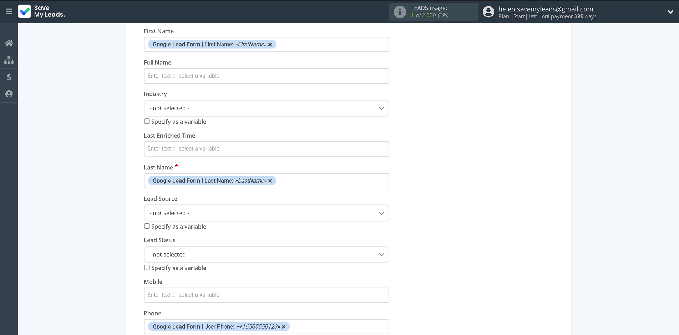
Task: Go to Home via sidebar house icon
Action: (x=9, y=43)
